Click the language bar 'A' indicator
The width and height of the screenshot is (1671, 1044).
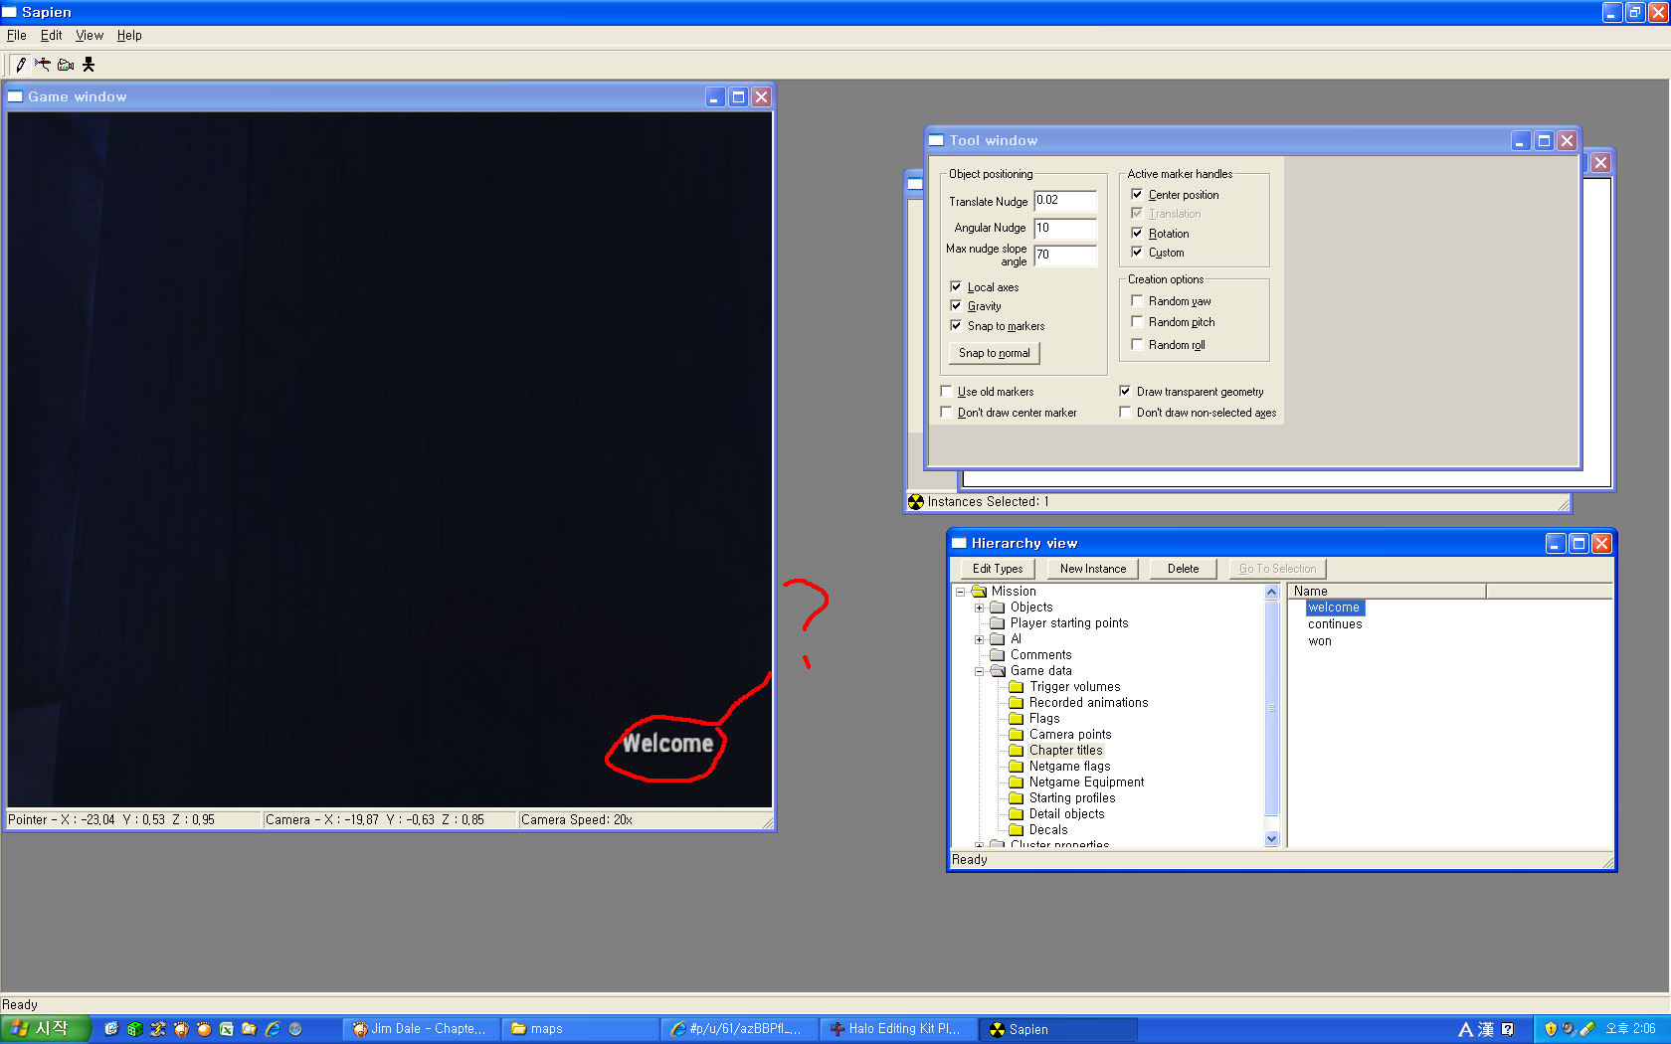tap(1465, 1030)
